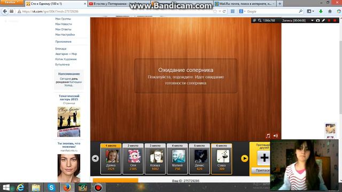The height and width of the screenshot is (192, 342).
Task: Open Bandicam red record taskbar icon
Action: tap(98, 188)
